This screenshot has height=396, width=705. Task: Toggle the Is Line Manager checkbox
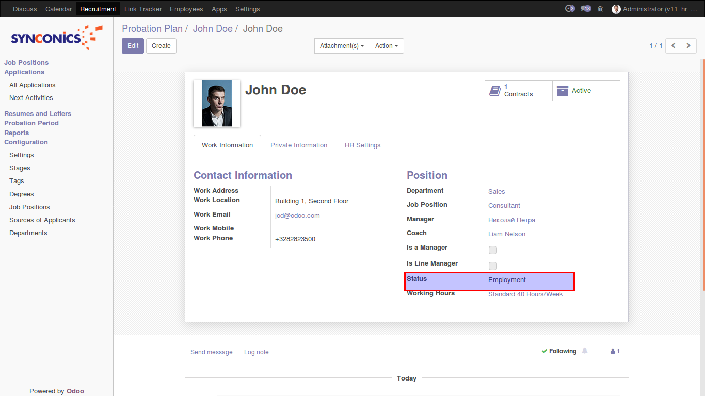(493, 266)
